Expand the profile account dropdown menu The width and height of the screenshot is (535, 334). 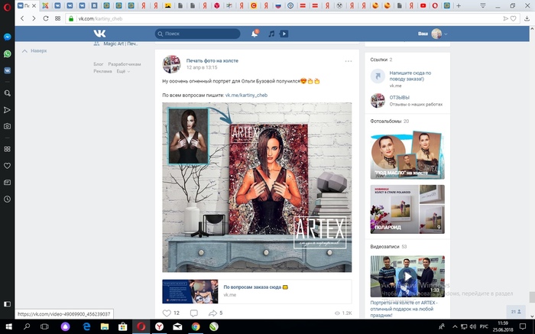(x=446, y=34)
